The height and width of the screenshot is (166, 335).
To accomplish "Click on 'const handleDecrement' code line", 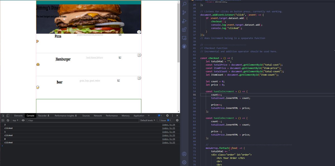I will click(x=227, y=118).
